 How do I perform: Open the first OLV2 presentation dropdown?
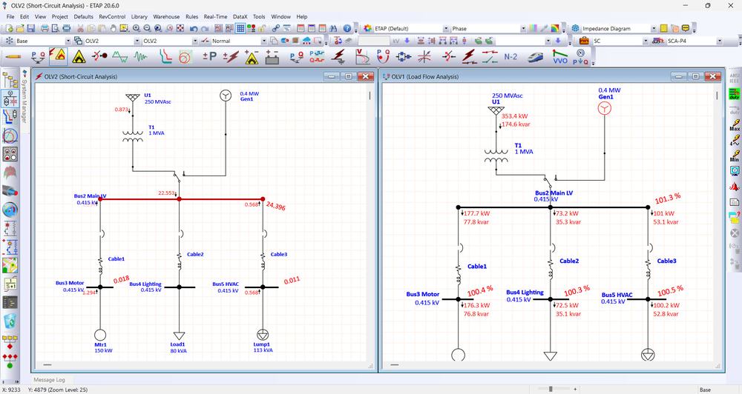[x=137, y=41]
